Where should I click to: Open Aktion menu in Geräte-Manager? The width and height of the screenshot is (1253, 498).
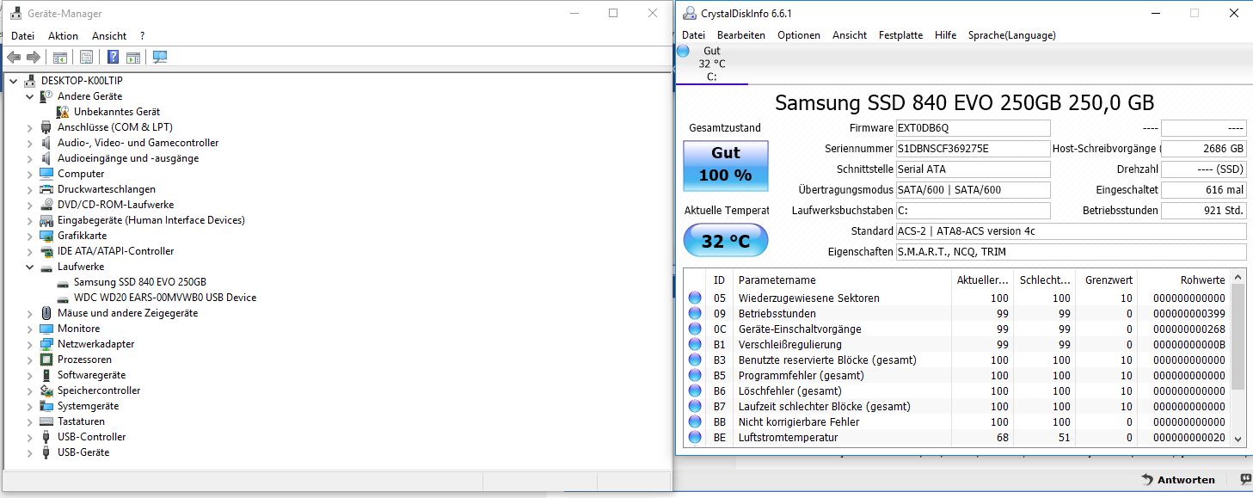point(63,36)
